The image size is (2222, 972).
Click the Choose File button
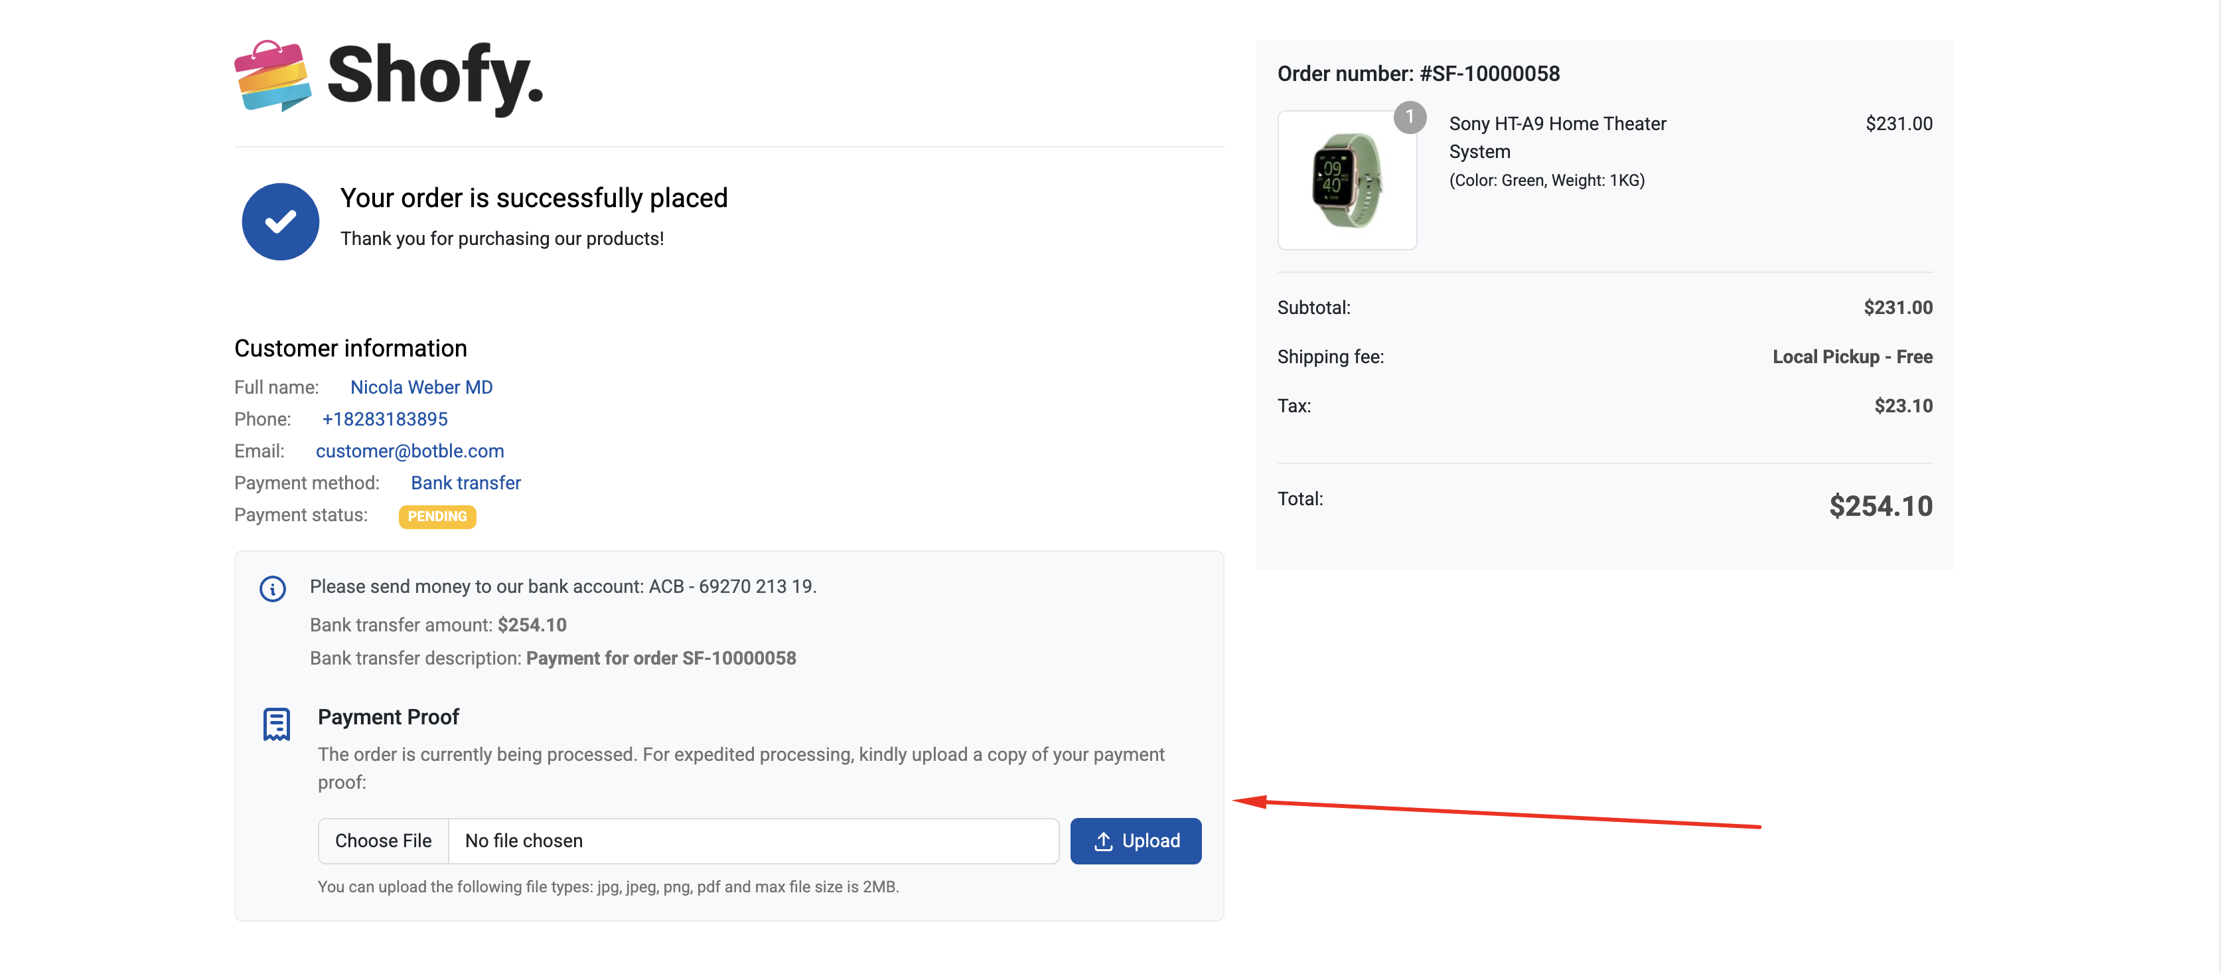pyautogui.click(x=383, y=841)
